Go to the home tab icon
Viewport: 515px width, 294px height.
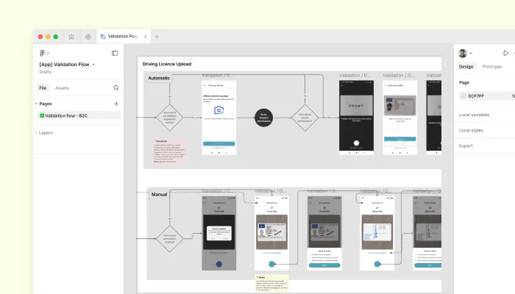click(71, 37)
